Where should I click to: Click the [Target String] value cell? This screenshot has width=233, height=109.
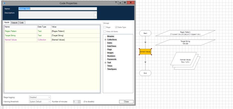coord(75,35)
